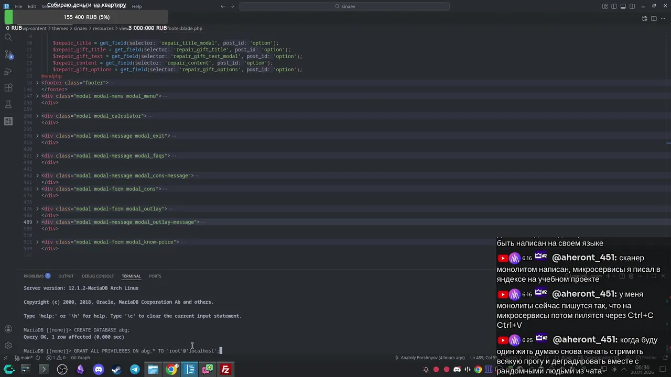Open the remote window indicator in status bar
The image size is (671, 377).
pyautogui.click(x=5, y=358)
